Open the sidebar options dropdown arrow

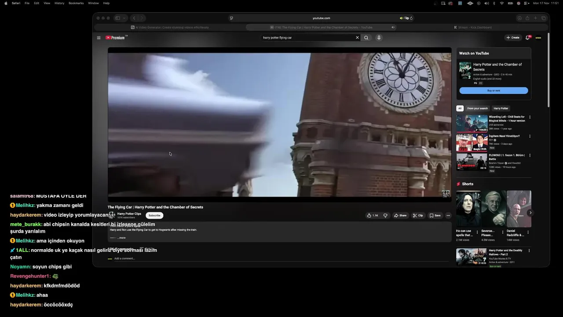125,18
